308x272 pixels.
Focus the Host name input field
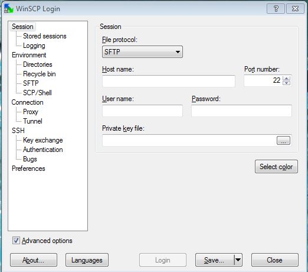(x=169, y=81)
